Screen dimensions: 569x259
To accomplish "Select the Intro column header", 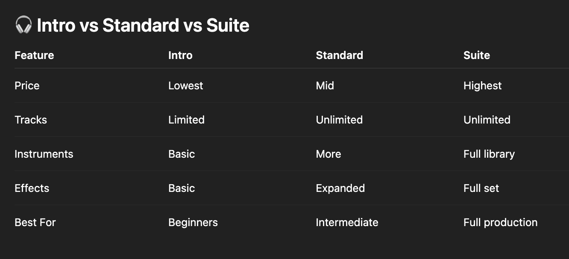I will click(180, 55).
